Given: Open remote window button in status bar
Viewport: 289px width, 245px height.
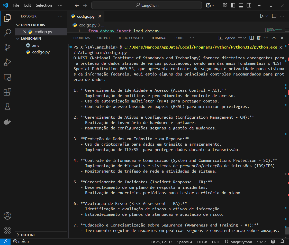Looking at the screenshot, I should pyautogui.click(x=5, y=242).
